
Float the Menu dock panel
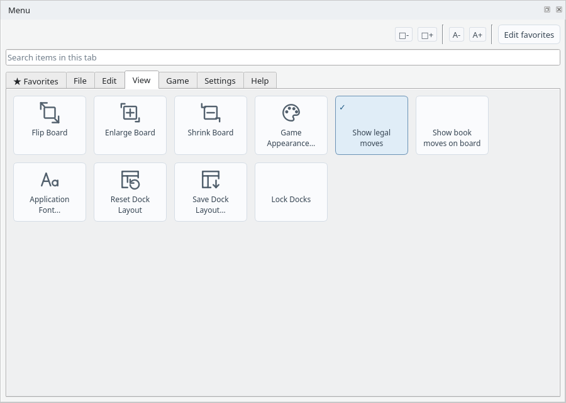[x=547, y=9]
